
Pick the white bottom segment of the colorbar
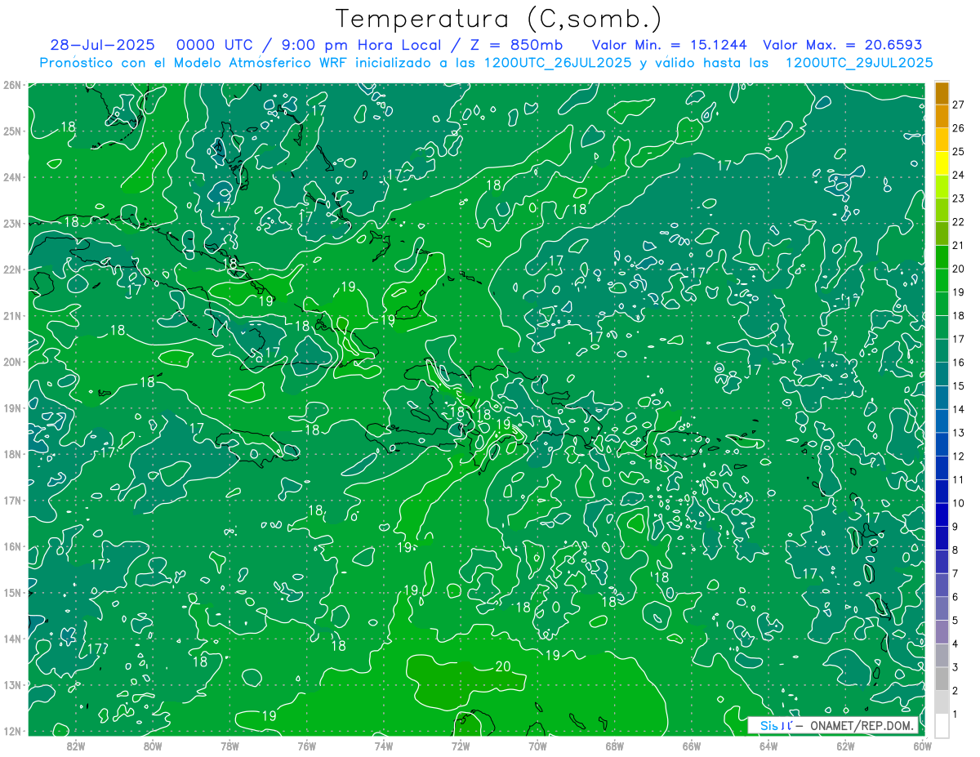(942, 725)
